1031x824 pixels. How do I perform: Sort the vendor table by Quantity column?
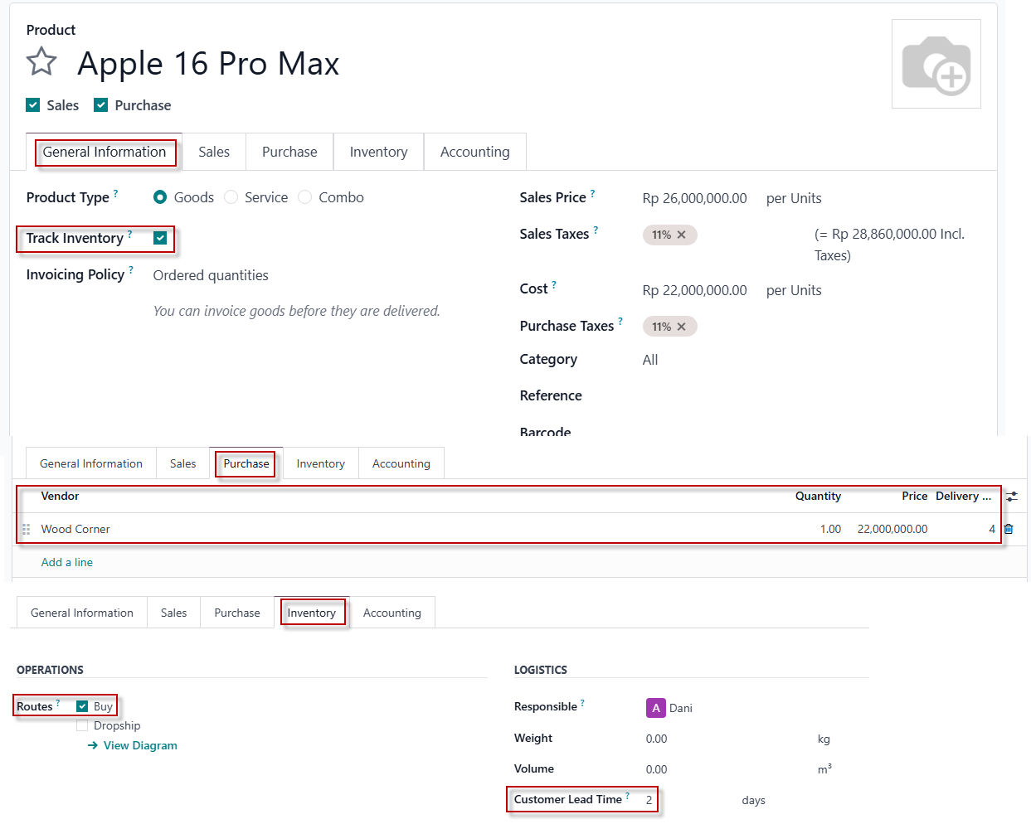[818, 496]
